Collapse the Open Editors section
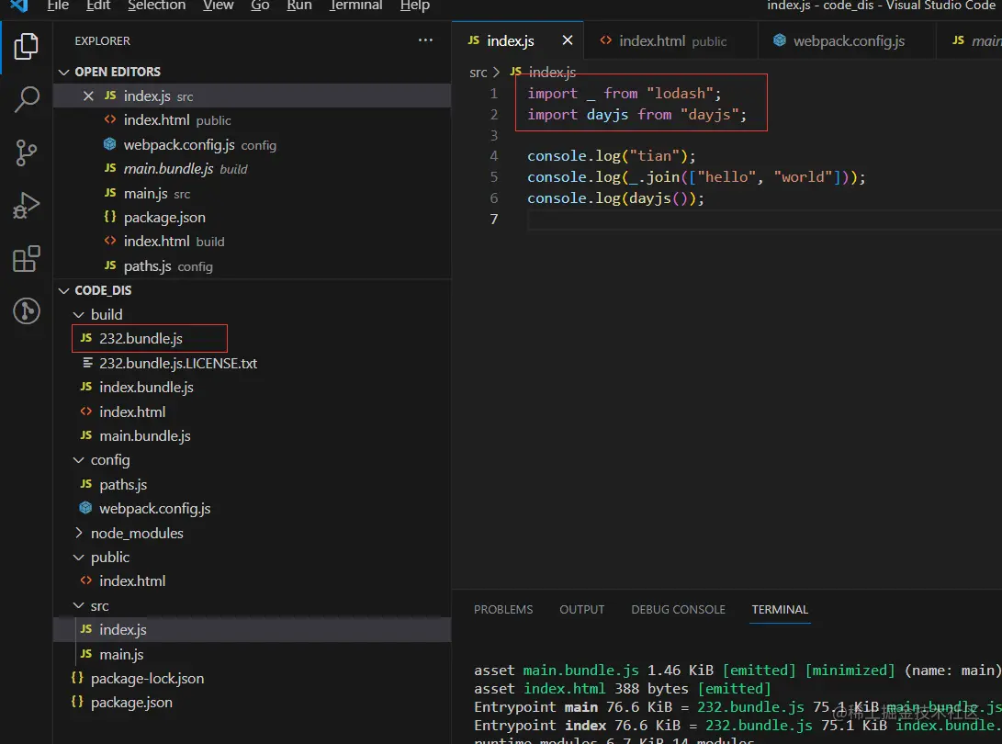Viewport: 1002px width, 744px height. click(x=63, y=72)
